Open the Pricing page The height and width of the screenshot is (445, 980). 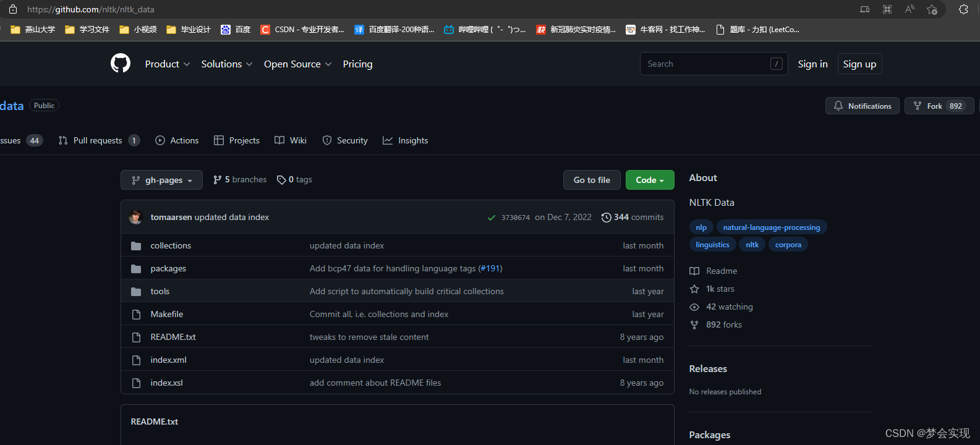click(x=357, y=64)
